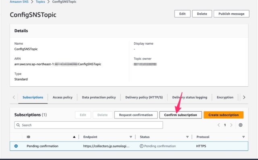The height and width of the screenshot is (160, 258).
Task: Open the Amazon SNS breadcrumb link
Action: click(x=19, y=2)
